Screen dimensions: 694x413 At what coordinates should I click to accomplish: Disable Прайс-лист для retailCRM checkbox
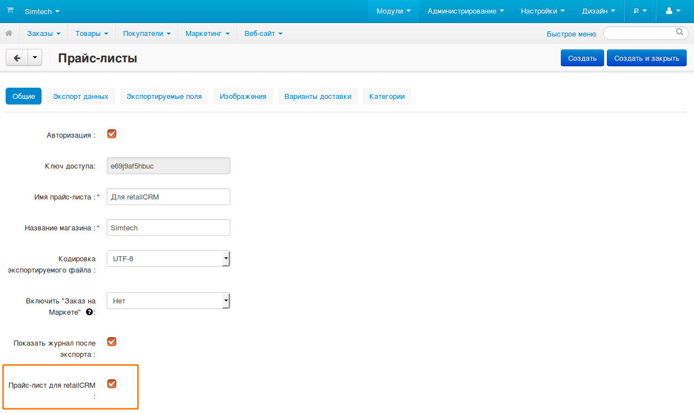[112, 384]
